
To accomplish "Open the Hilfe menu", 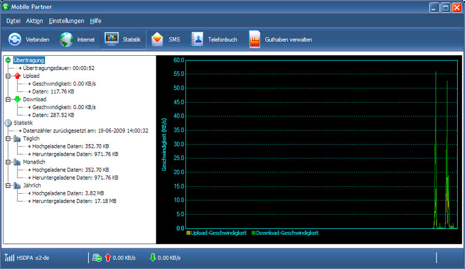I will point(96,21).
